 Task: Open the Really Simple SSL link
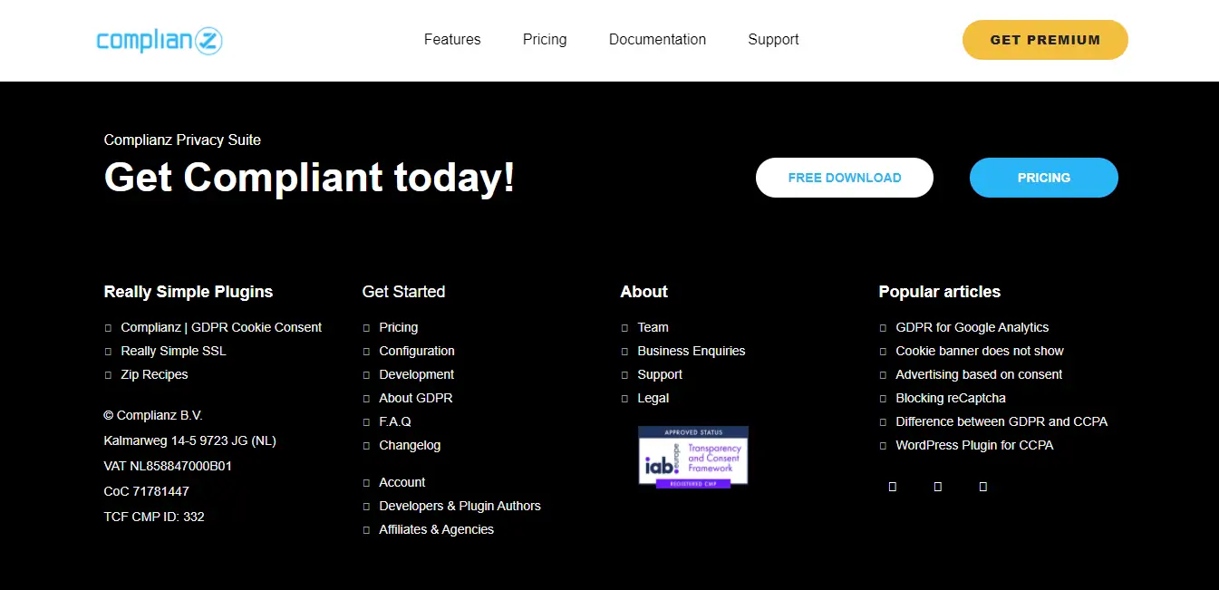[173, 351]
